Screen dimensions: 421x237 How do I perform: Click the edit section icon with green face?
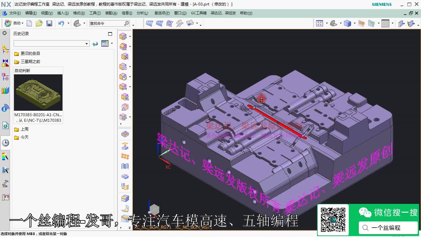point(371,23)
